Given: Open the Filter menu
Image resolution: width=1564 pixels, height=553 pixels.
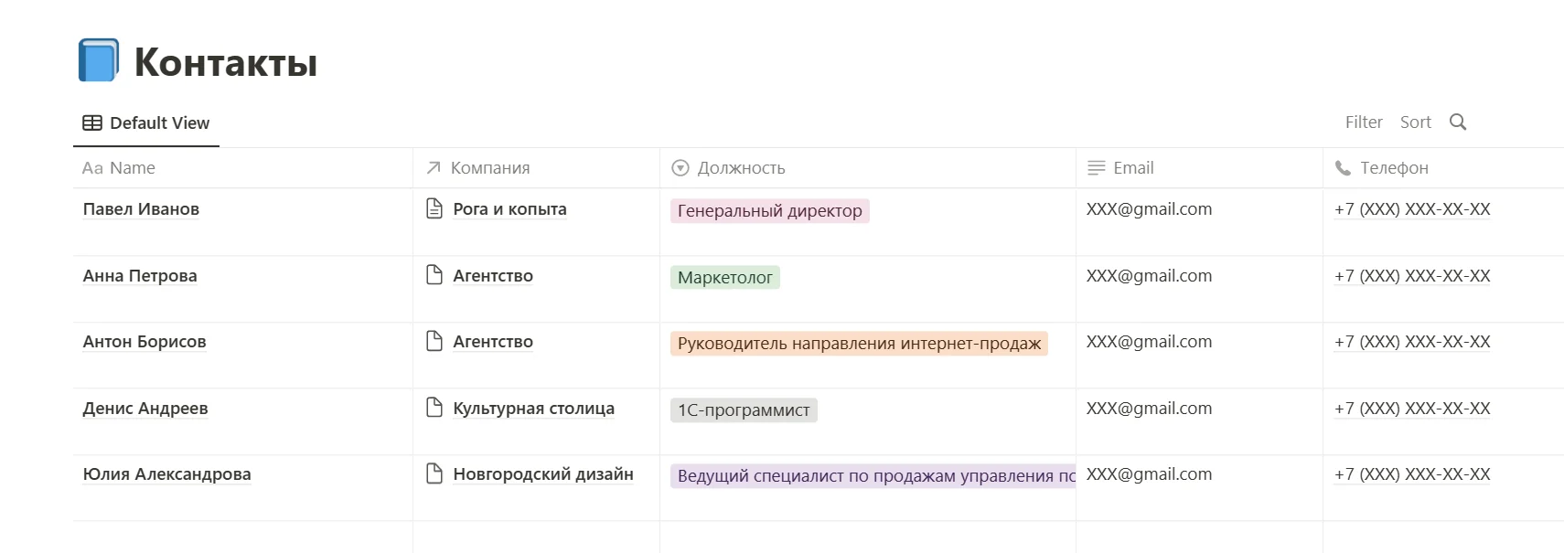Looking at the screenshot, I should 1363,122.
